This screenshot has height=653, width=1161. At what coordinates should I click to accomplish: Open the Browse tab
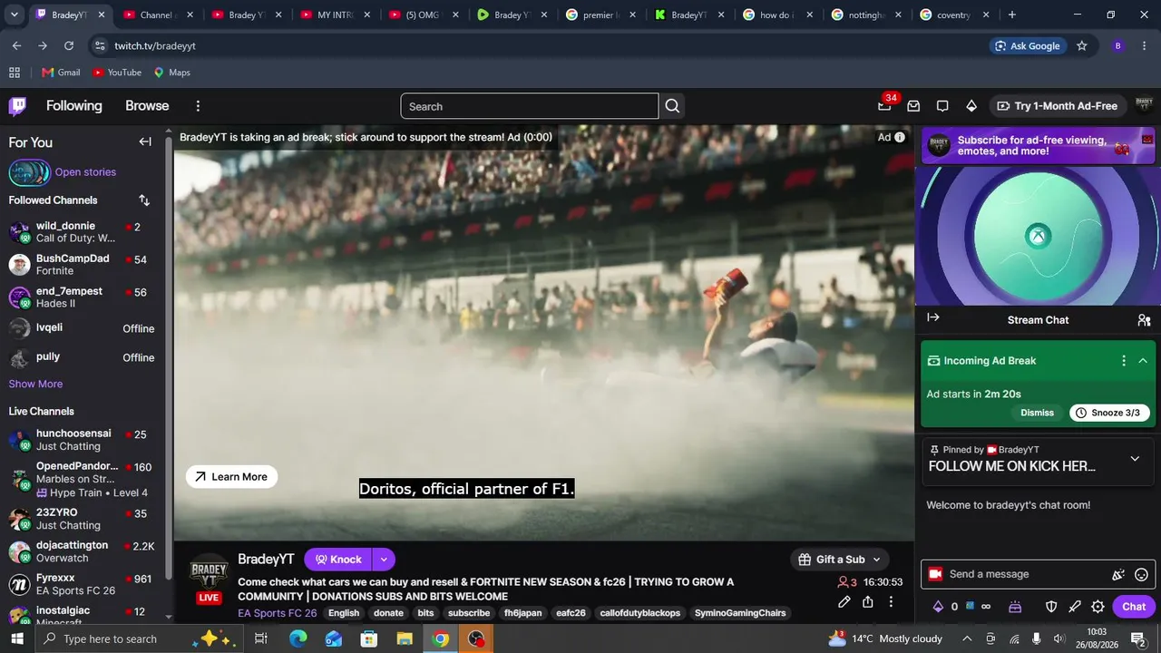[x=147, y=106]
